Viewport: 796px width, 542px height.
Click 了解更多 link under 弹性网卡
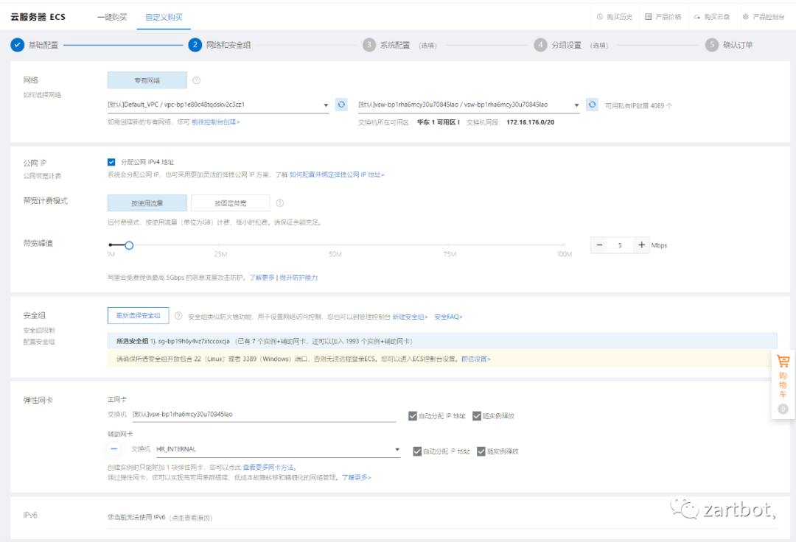coord(356,478)
